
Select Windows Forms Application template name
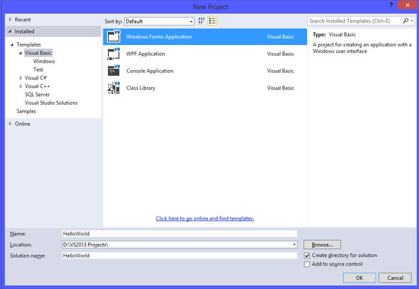[159, 37]
